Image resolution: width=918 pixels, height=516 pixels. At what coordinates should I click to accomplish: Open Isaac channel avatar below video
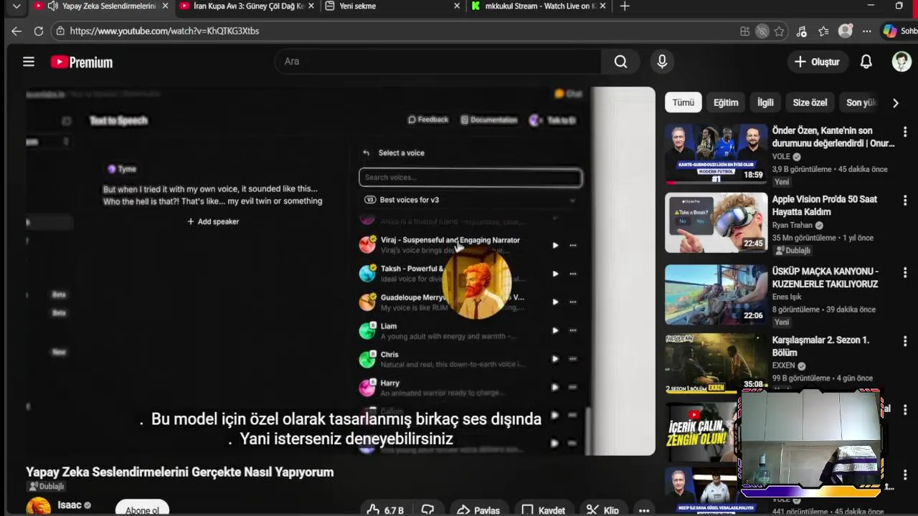coord(39,506)
